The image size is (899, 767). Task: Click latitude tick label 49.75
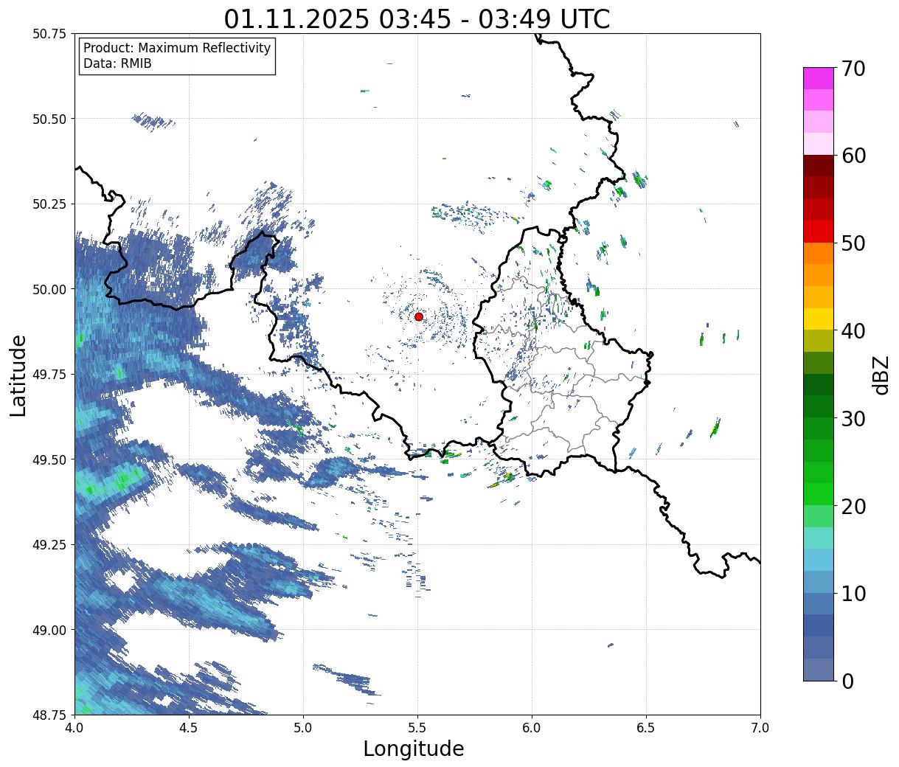tap(49, 375)
